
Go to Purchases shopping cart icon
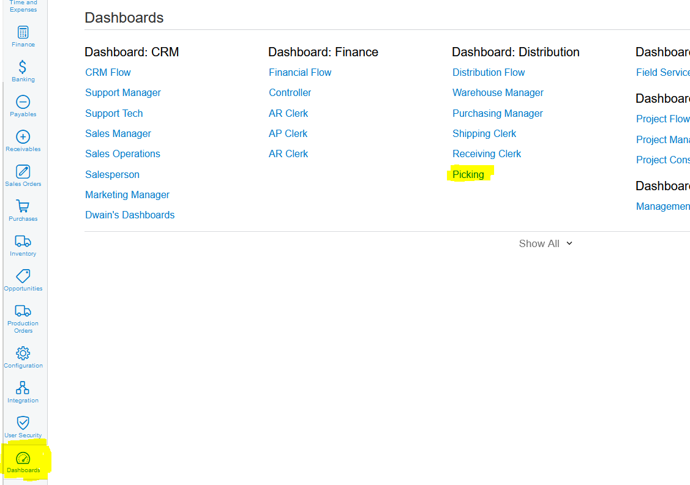[x=23, y=207]
